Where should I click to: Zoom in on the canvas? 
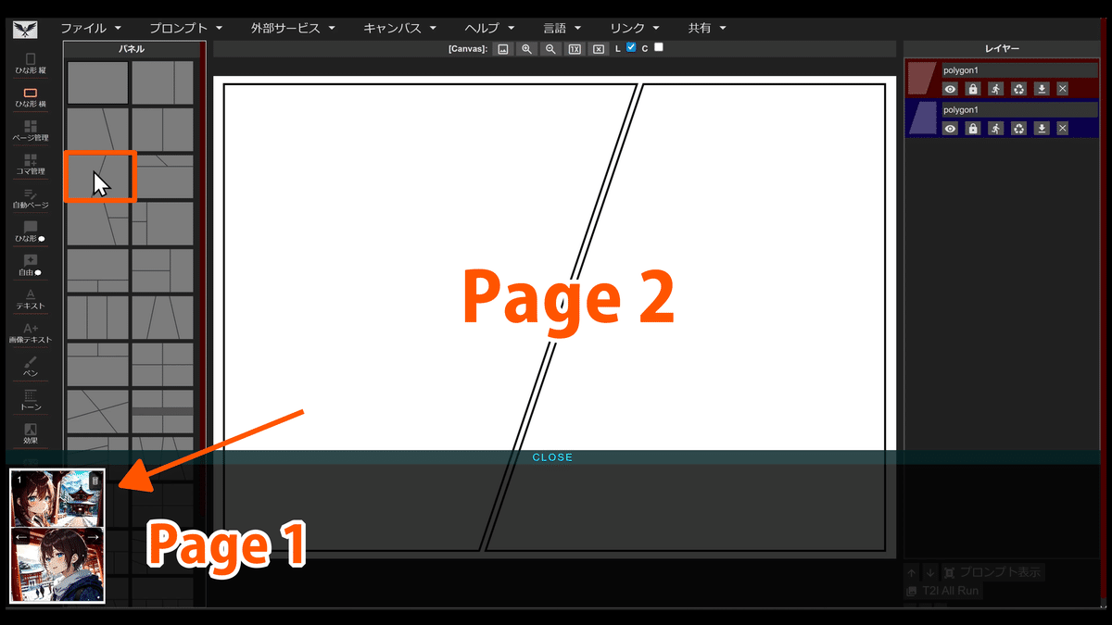click(528, 49)
